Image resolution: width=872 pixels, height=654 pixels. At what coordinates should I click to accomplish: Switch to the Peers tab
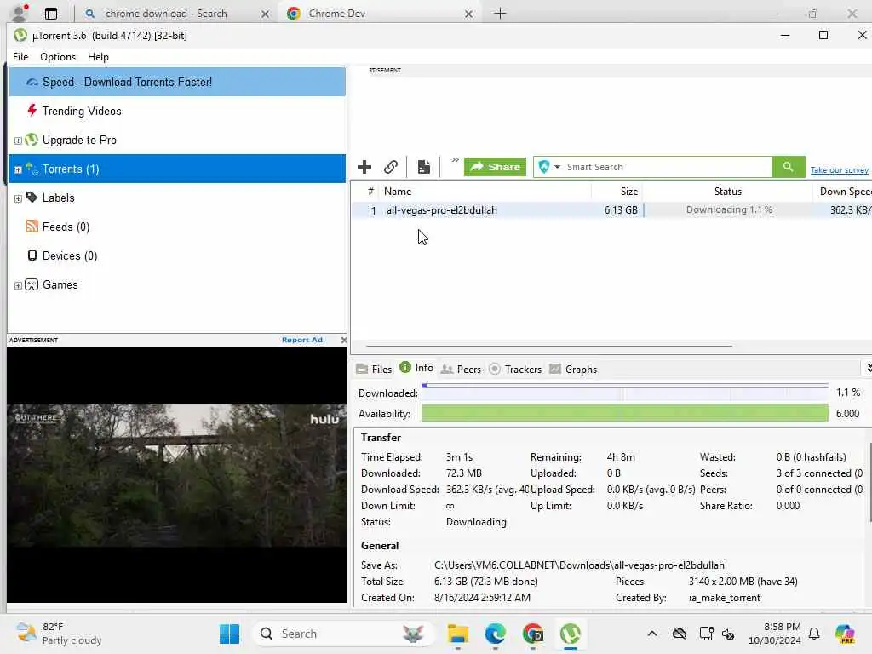click(461, 370)
